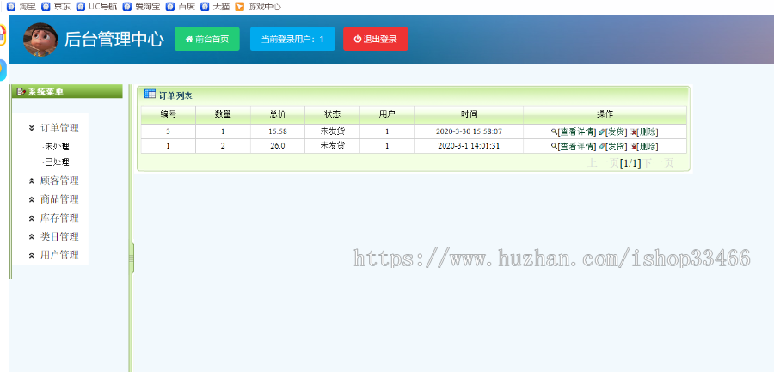Image resolution: width=774 pixels, height=372 pixels.
Task: Open the 京东 bookmark
Action: (x=56, y=7)
